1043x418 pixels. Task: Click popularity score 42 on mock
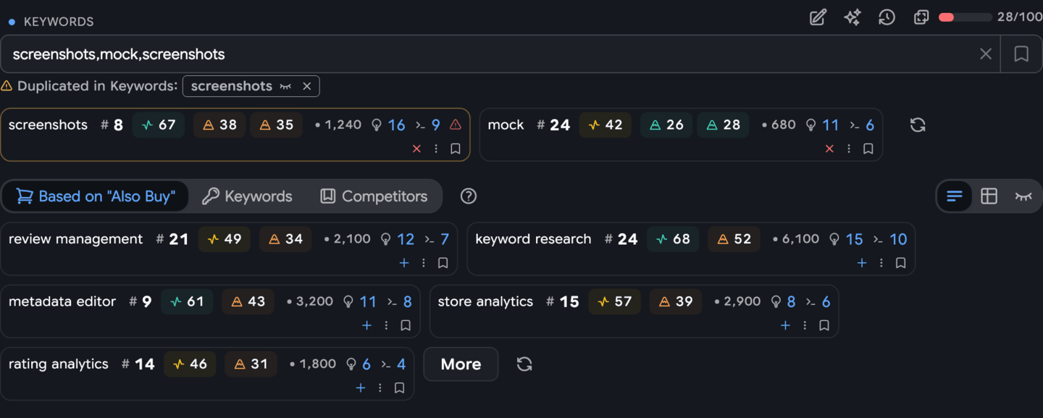(606, 125)
